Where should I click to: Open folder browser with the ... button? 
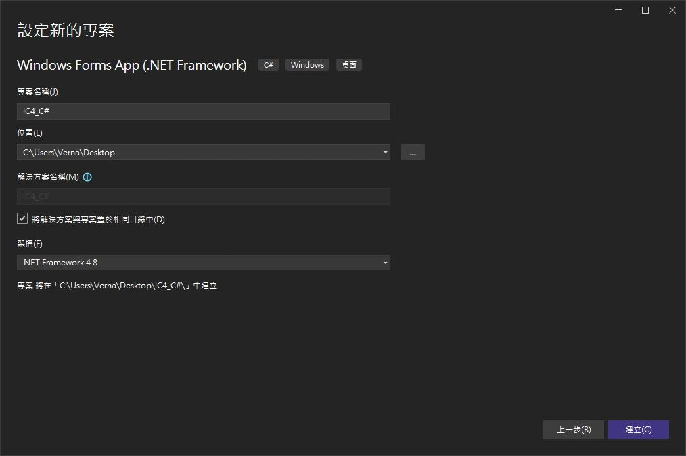click(413, 152)
